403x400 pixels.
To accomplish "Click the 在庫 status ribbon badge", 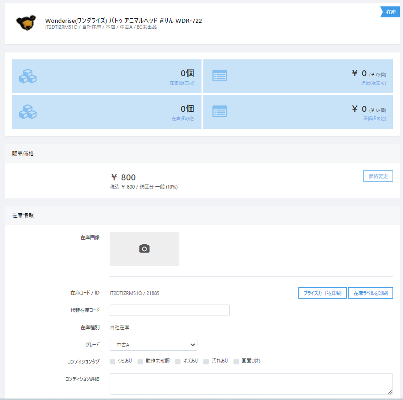I will [390, 12].
